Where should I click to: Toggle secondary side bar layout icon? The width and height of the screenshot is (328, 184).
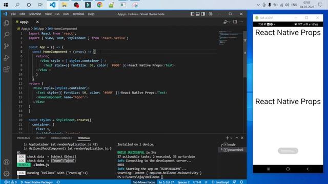(203, 14)
